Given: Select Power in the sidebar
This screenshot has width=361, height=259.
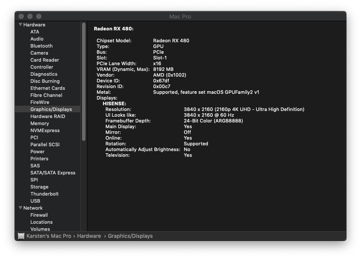Looking at the screenshot, I should point(37,152).
